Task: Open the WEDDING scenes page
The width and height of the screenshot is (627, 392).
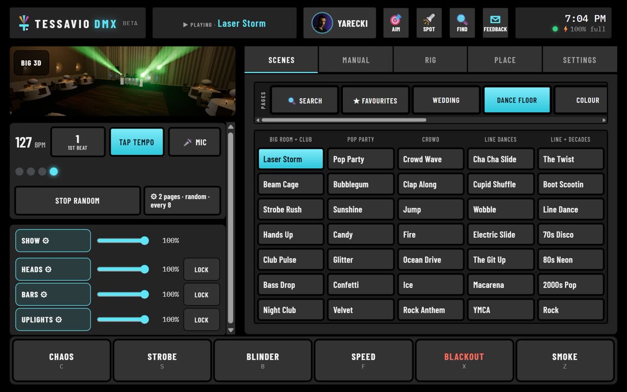Action: 446,100
